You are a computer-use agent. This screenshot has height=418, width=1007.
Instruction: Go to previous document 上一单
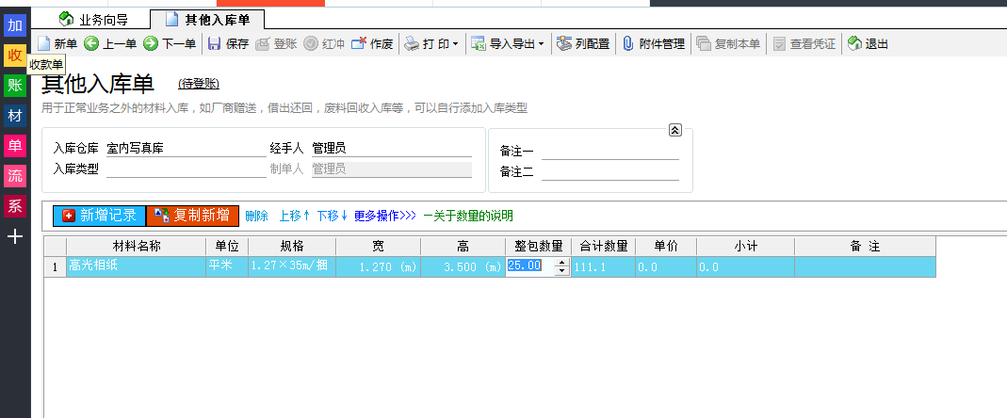(110, 43)
